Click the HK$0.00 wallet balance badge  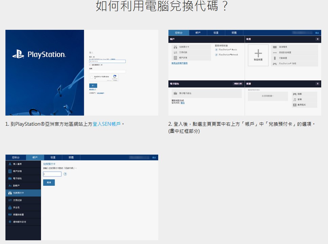[x=238, y=84]
